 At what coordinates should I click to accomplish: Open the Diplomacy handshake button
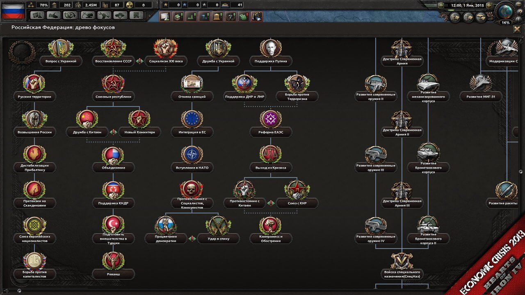[x=54, y=16]
